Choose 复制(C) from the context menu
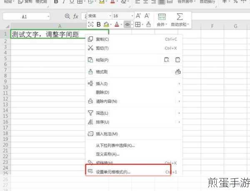The image size is (250, 191). [x=134, y=39]
